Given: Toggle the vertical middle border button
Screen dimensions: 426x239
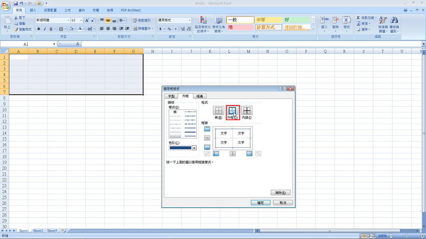Looking at the screenshot, I should (x=233, y=154).
